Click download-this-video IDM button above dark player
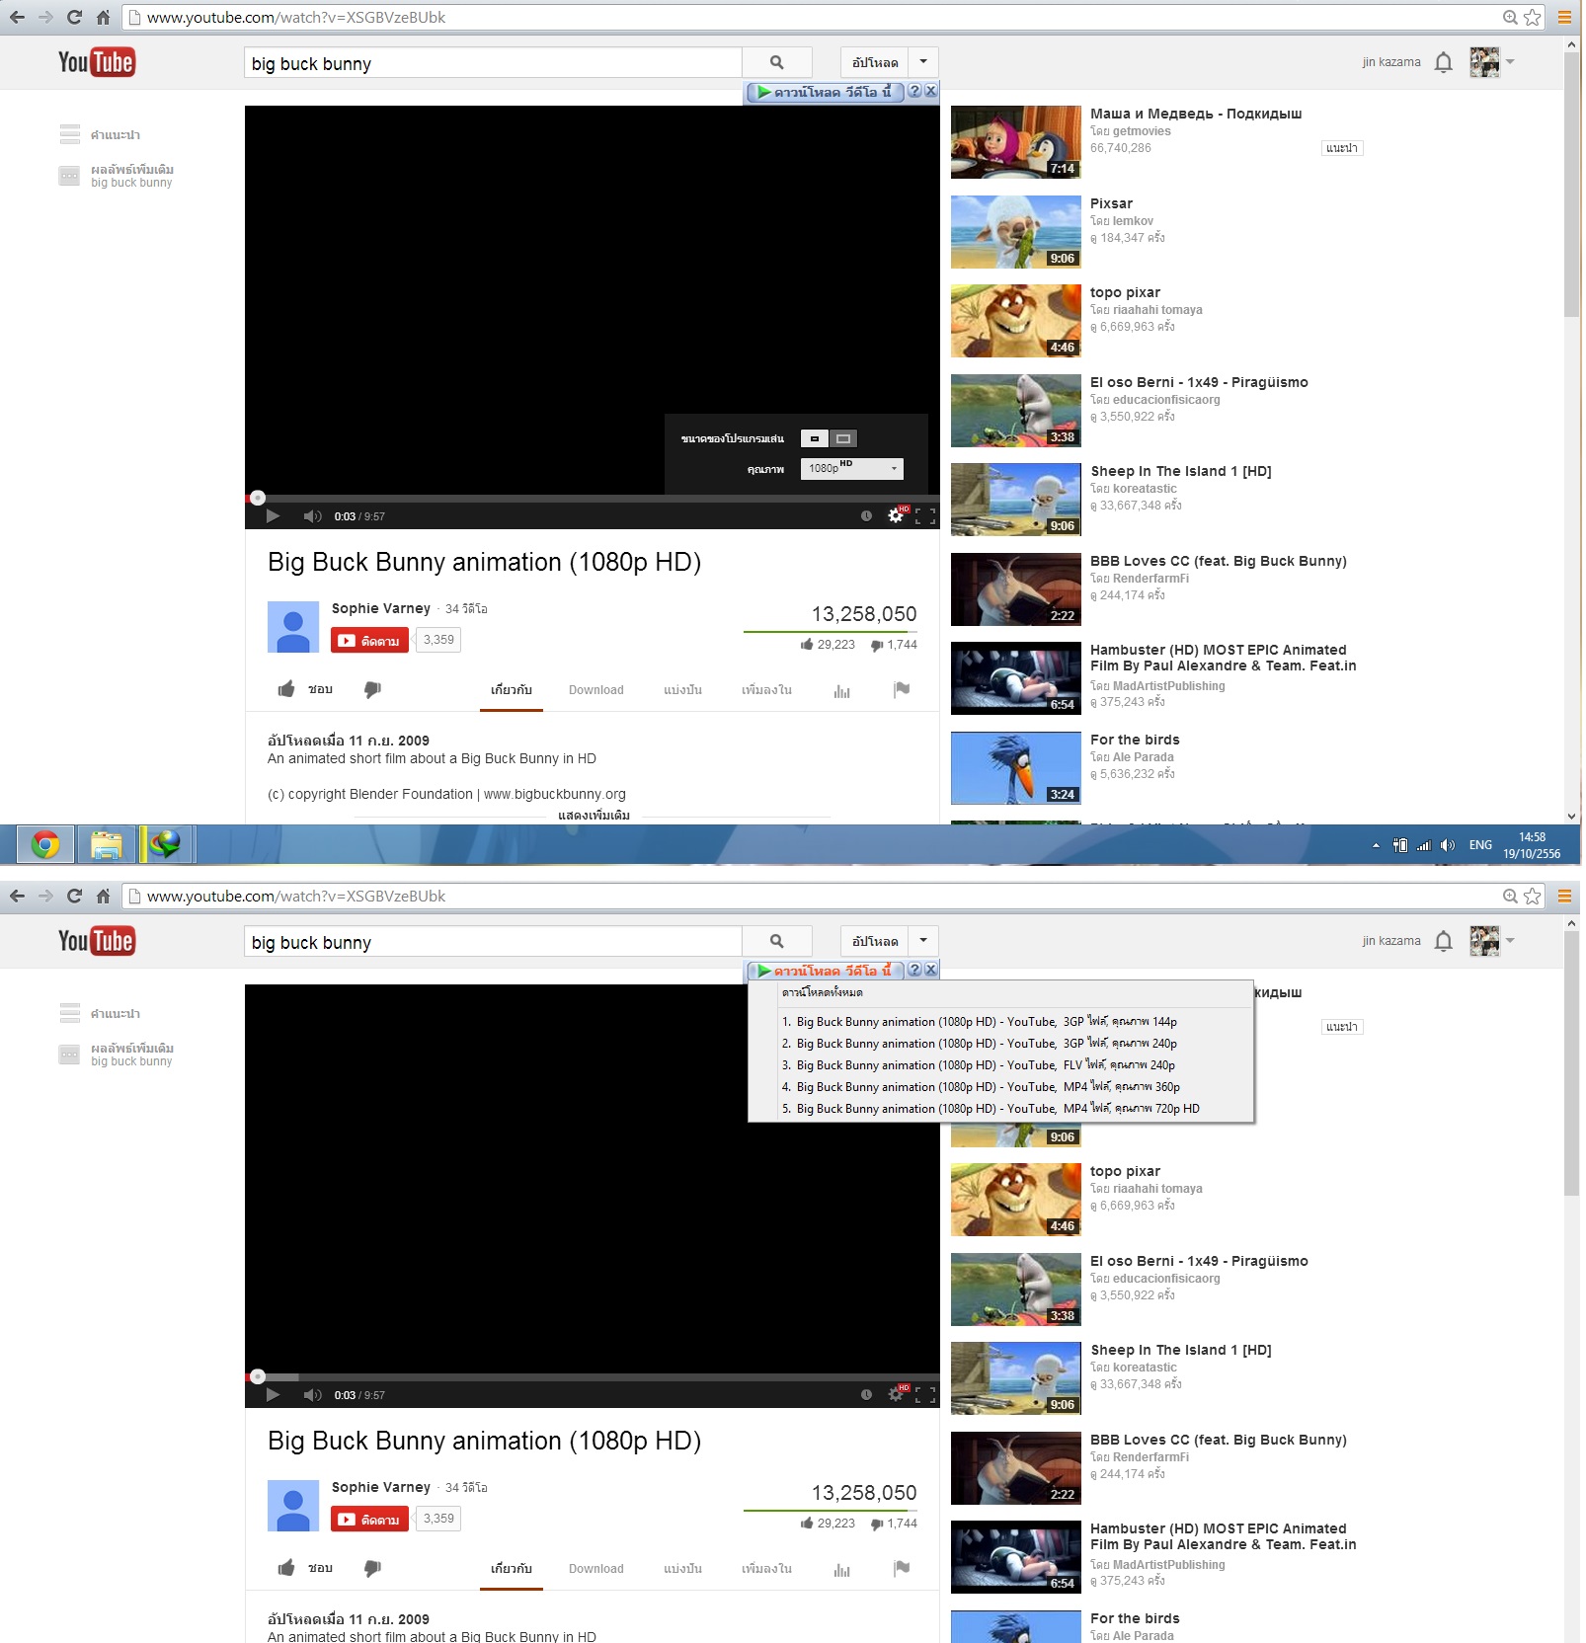1586x1643 pixels. click(x=825, y=92)
